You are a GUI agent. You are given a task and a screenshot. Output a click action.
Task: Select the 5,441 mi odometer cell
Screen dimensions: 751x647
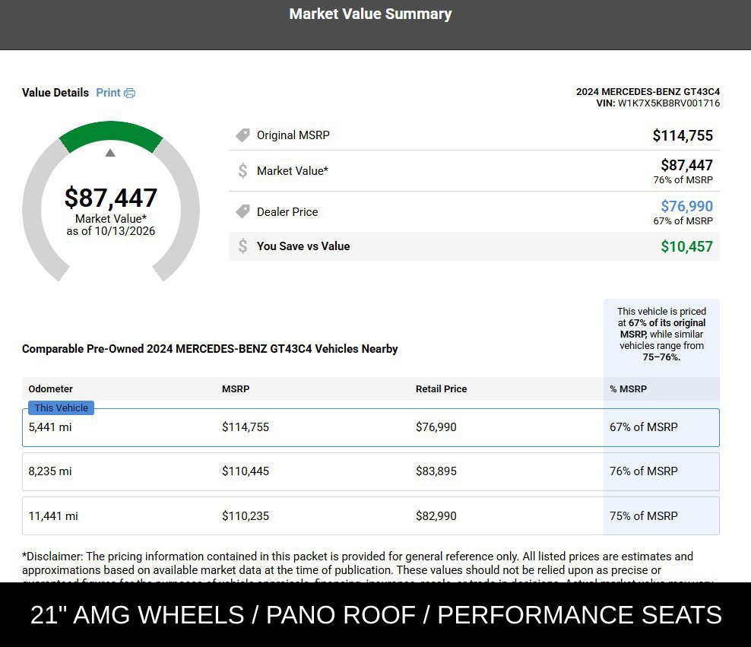tap(50, 427)
